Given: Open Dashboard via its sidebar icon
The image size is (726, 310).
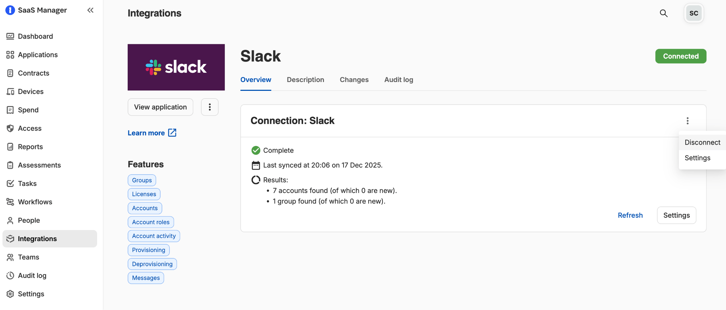Looking at the screenshot, I should pyautogui.click(x=10, y=36).
